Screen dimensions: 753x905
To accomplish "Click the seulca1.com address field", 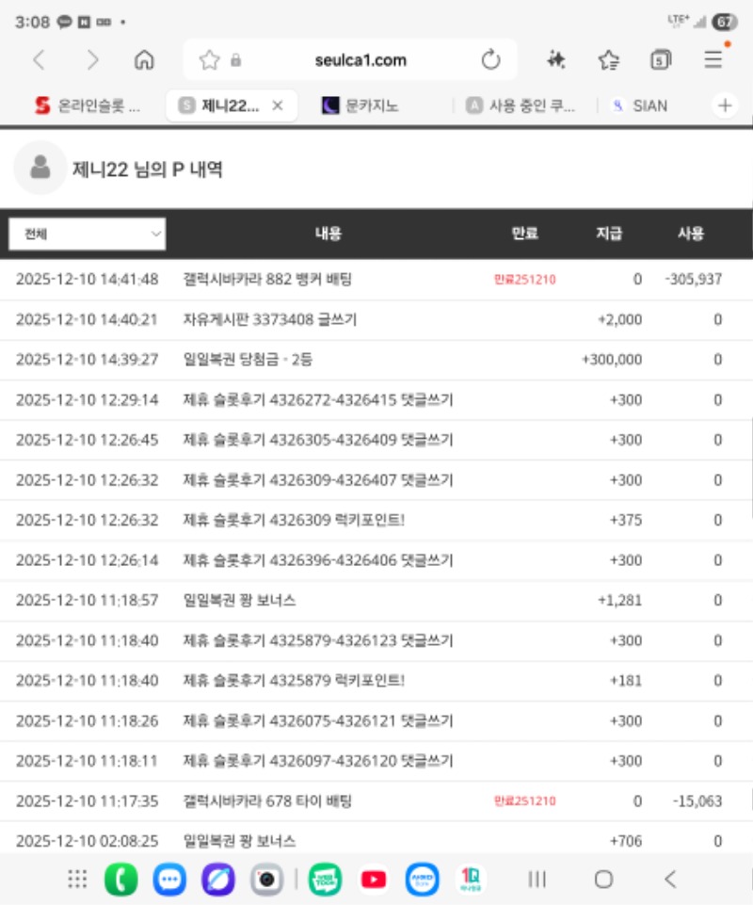I will coord(360,60).
